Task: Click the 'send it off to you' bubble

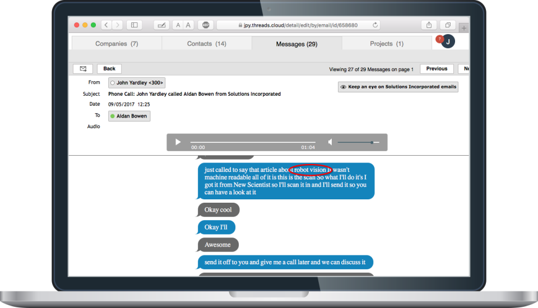Action: pyautogui.click(x=285, y=262)
